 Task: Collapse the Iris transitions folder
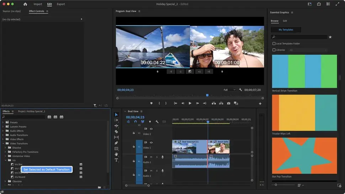pos(5,160)
